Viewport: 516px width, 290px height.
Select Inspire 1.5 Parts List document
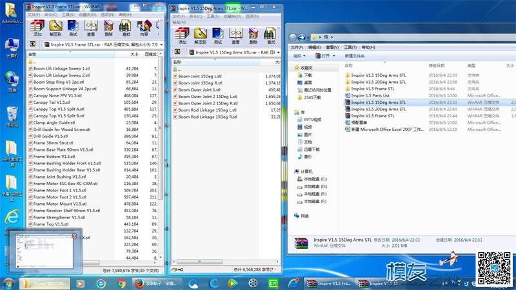(x=370, y=95)
